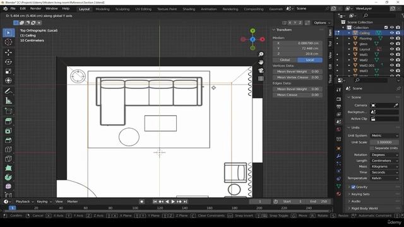Hide the Ceiling object in viewport
Viewport: 404px width, 227px height.
(392, 33)
